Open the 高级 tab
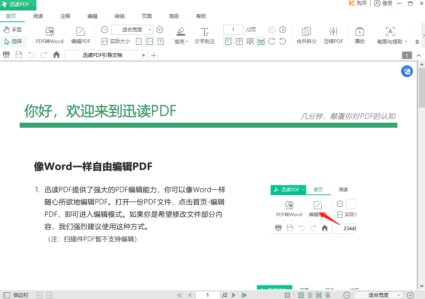Image resolution: width=425 pixels, height=299 pixels. pos(174,16)
